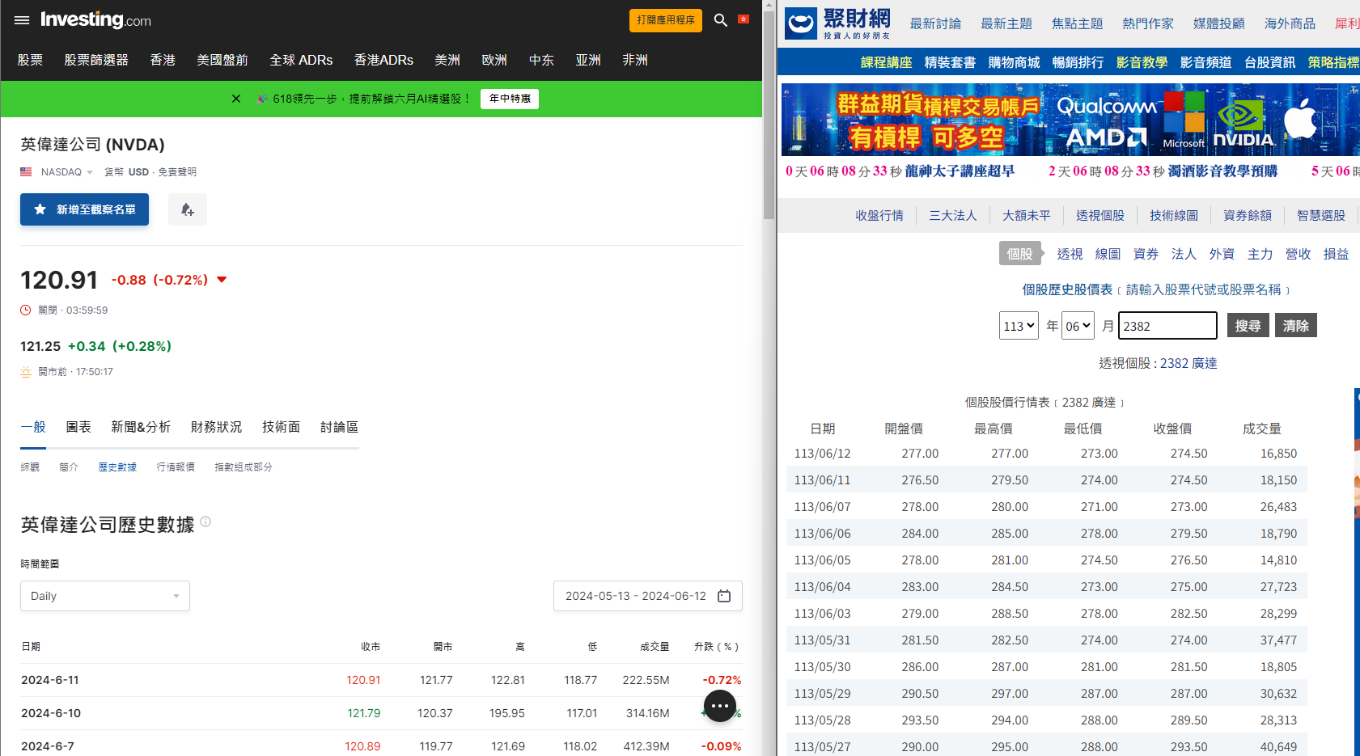Click the 智慧選股 link
Screen dimensions: 1360x756
point(1321,215)
